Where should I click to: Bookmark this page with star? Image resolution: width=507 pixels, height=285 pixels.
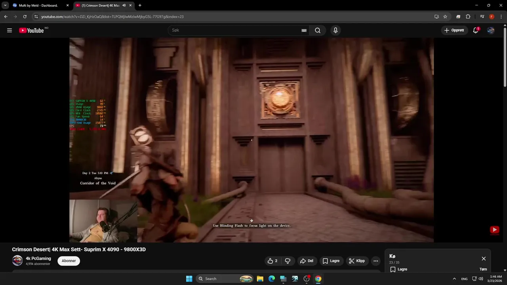[445, 17]
